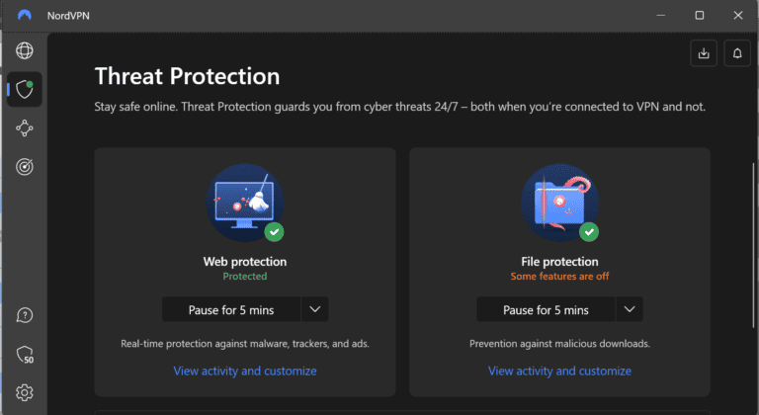Viewport: 759px width, 415px height.
Task: Click the NordVPN logo in title bar
Action: (x=25, y=15)
